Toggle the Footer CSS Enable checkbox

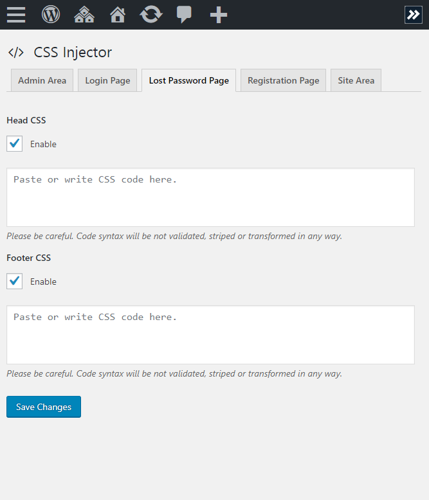pyautogui.click(x=14, y=281)
